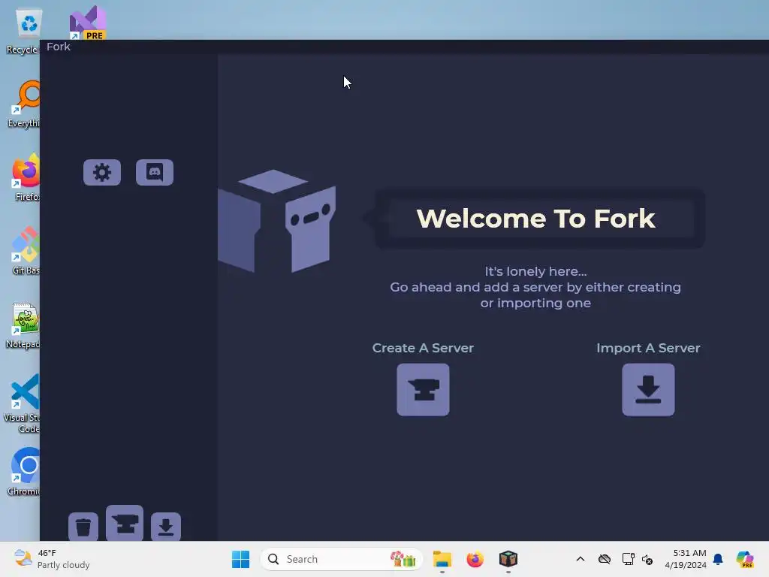This screenshot has height=577, width=769.
Task: Select the Notepad++ desktop shortcut
Action: pyautogui.click(x=23, y=326)
